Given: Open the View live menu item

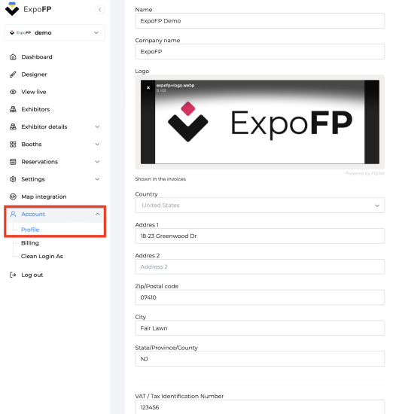Looking at the screenshot, I should coord(34,92).
